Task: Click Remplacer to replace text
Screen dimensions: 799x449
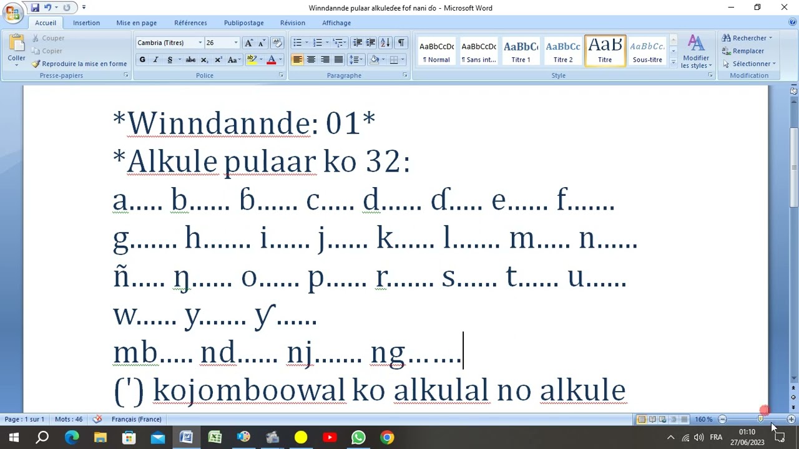Action: [x=743, y=51]
